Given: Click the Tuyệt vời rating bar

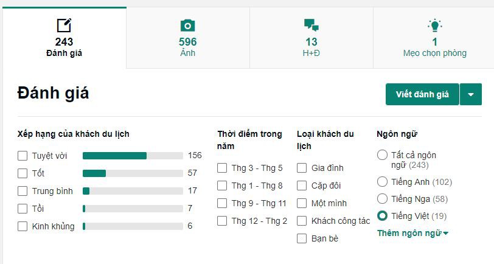Looking at the screenshot, I should pyautogui.click(x=133, y=156).
